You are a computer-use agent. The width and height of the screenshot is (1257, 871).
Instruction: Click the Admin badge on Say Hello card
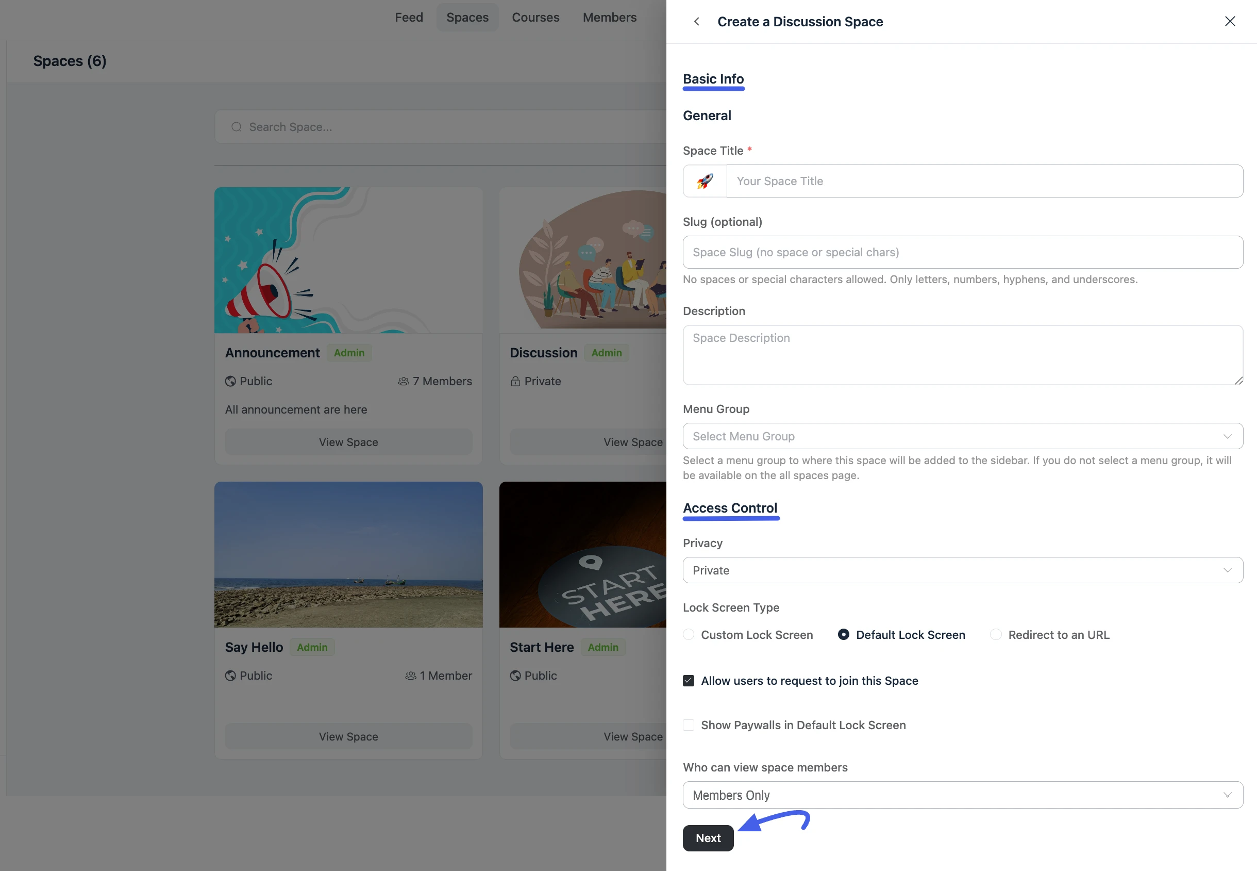pyautogui.click(x=312, y=647)
